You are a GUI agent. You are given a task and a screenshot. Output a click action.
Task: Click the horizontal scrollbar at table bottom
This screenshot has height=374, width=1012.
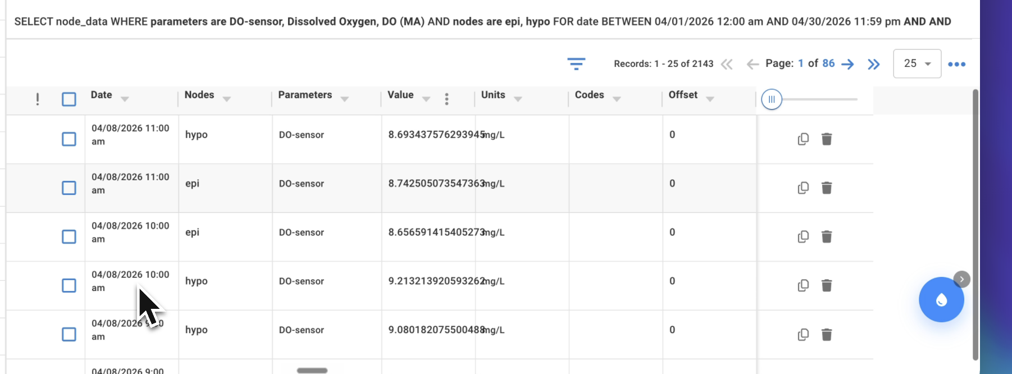[x=312, y=371]
